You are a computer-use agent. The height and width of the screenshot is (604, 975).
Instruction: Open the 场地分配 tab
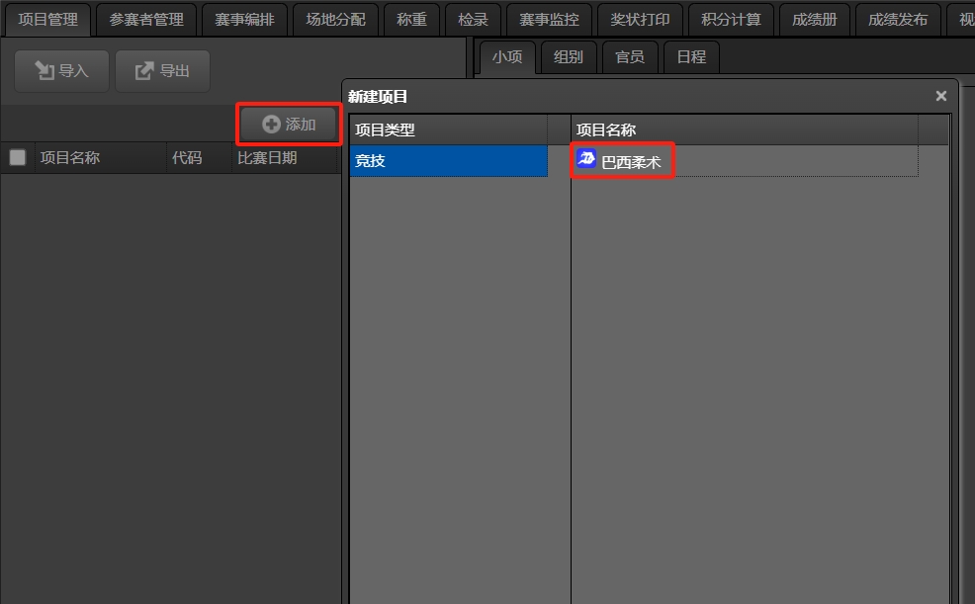[x=336, y=20]
